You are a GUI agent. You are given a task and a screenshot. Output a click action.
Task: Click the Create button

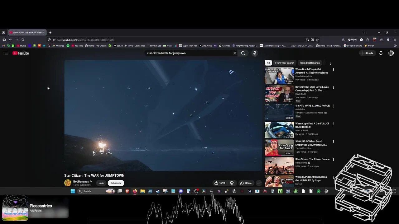367,53
